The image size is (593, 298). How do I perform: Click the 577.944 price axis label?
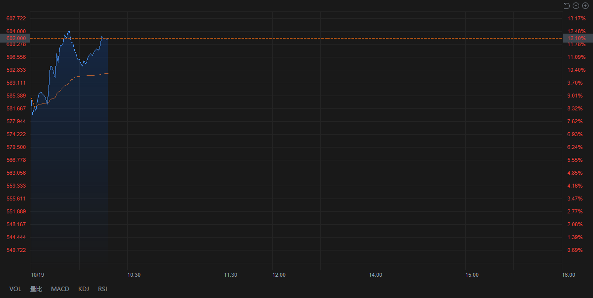[16, 121]
